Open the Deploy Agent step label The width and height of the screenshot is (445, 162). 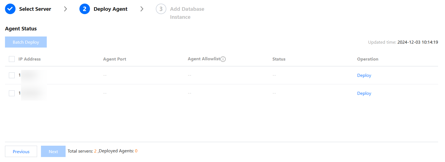coord(110,9)
